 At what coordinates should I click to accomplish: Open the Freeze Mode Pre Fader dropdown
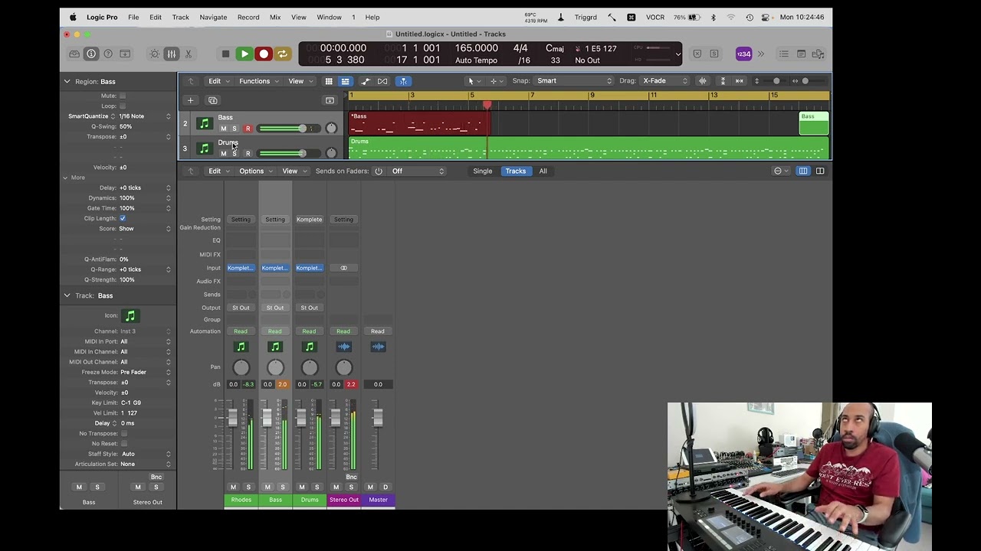(x=145, y=372)
